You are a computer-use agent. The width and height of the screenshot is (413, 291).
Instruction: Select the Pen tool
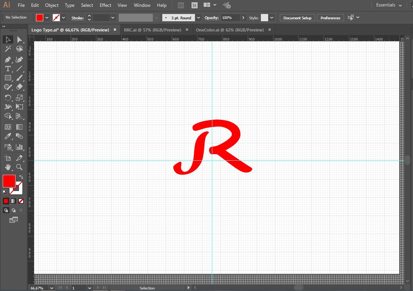tap(8, 59)
